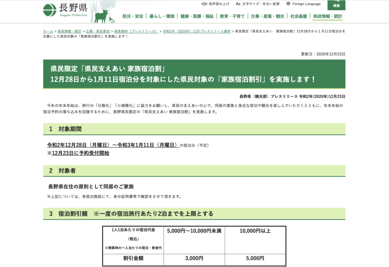
Task: Open the 防災・安全 menu
Action: click(x=133, y=16)
